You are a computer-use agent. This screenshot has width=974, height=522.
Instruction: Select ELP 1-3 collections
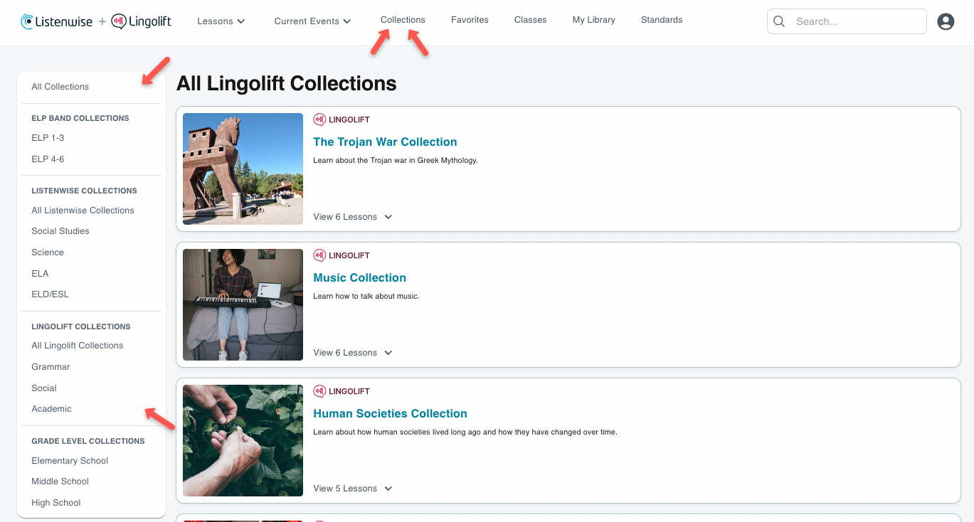(48, 138)
